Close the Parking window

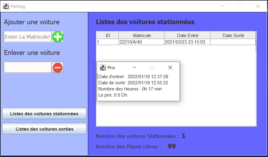coord(258,6)
